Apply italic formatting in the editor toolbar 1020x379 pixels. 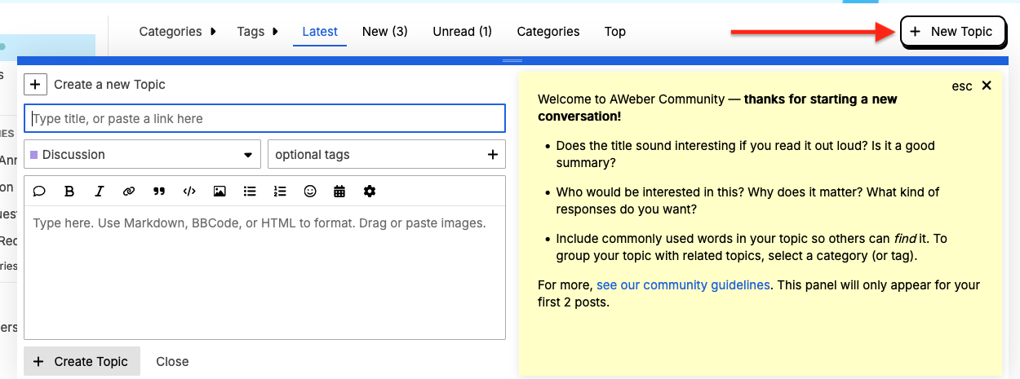(99, 192)
